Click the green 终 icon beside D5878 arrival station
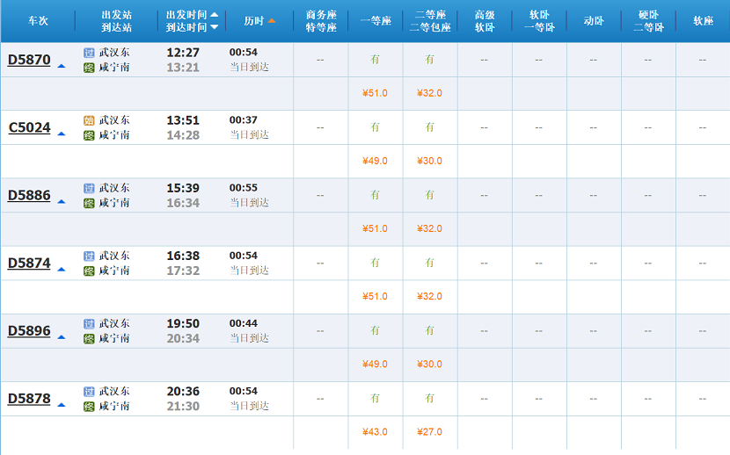The width and height of the screenshot is (730, 455). tap(89, 407)
